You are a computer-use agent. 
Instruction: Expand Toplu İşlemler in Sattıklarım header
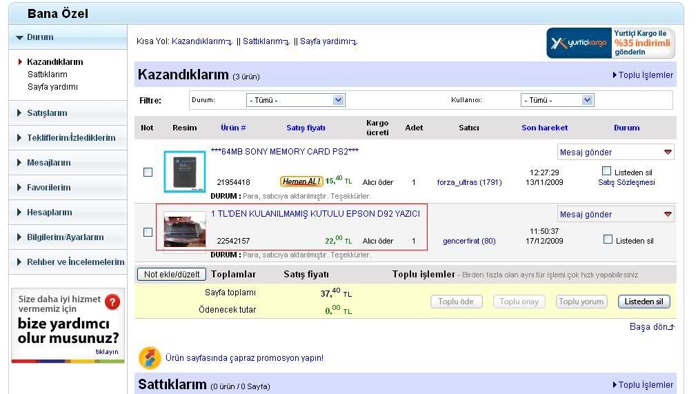click(643, 385)
